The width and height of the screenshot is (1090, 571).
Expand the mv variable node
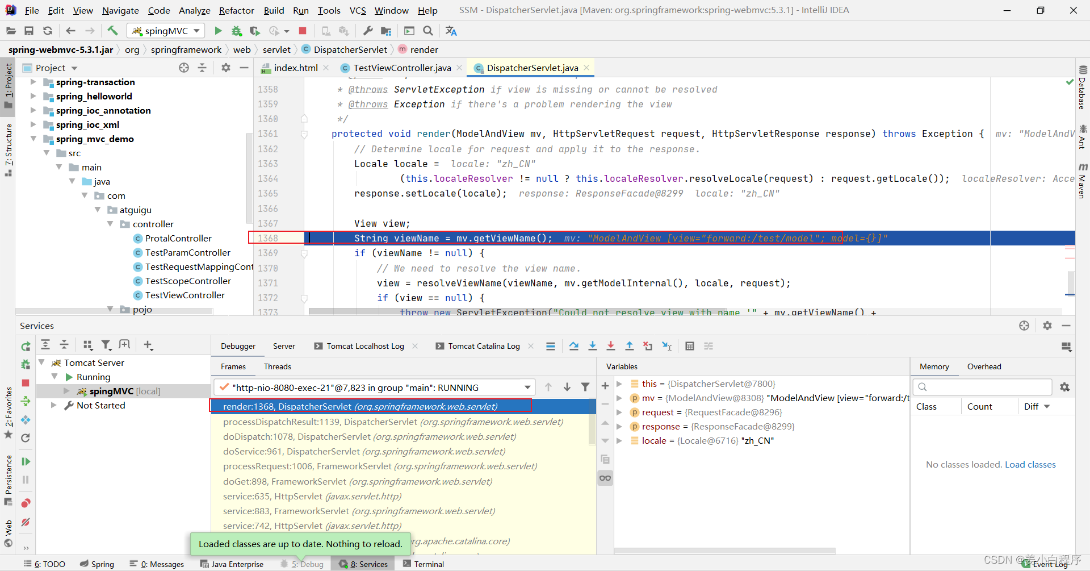coord(619,398)
